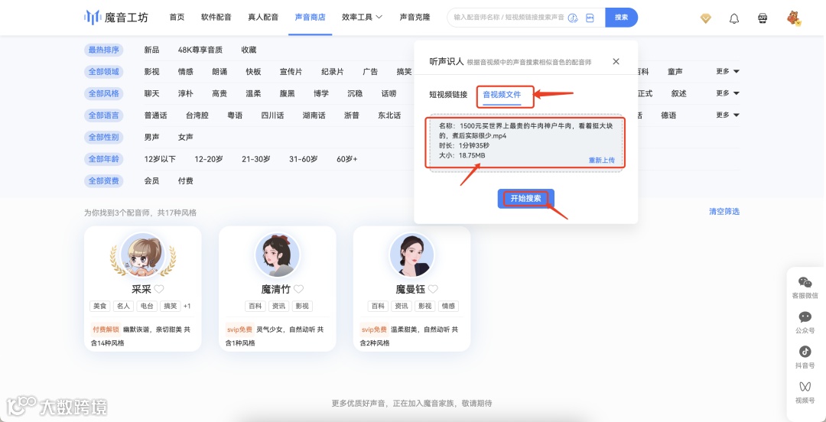Filter domain by 纪录片
The height and width of the screenshot is (422, 826).
click(x=333, y=72)
